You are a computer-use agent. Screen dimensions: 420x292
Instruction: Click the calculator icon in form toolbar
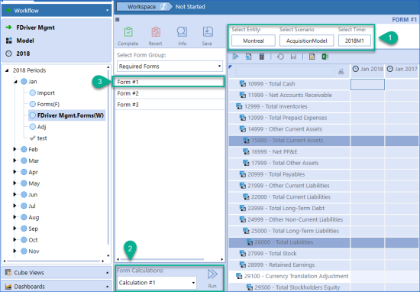coord(262,57)
